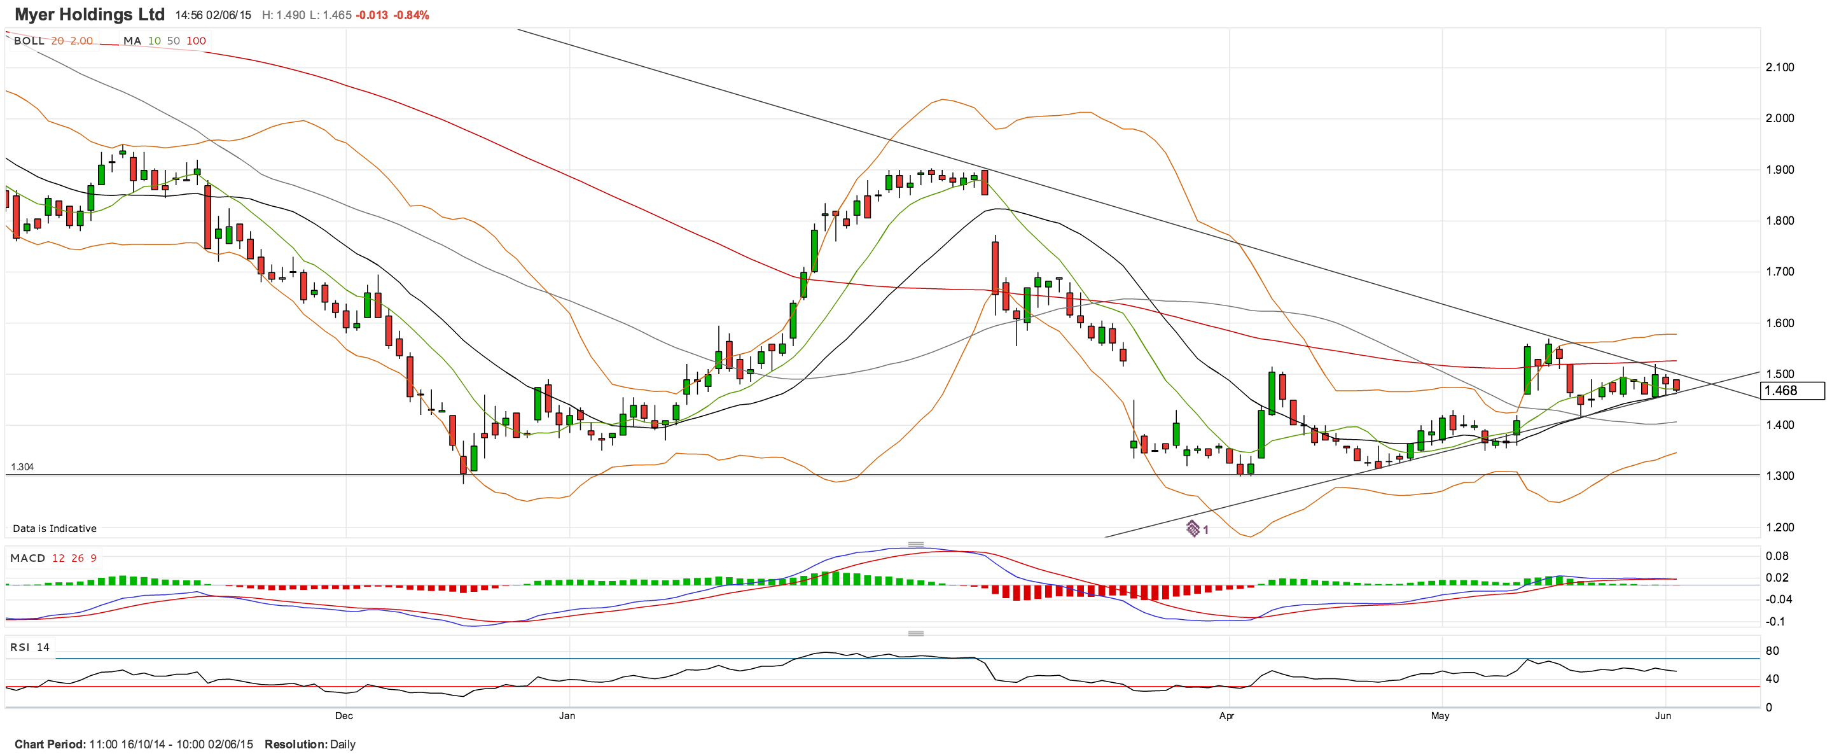
Task: Click the daily high value H: 1.490
Action: click(284, 15)
